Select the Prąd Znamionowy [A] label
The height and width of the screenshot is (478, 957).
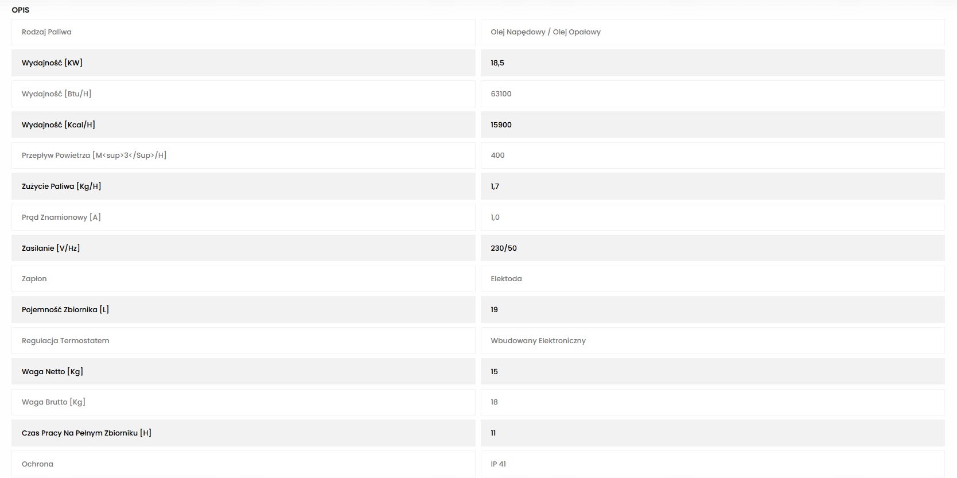[61, 217]
